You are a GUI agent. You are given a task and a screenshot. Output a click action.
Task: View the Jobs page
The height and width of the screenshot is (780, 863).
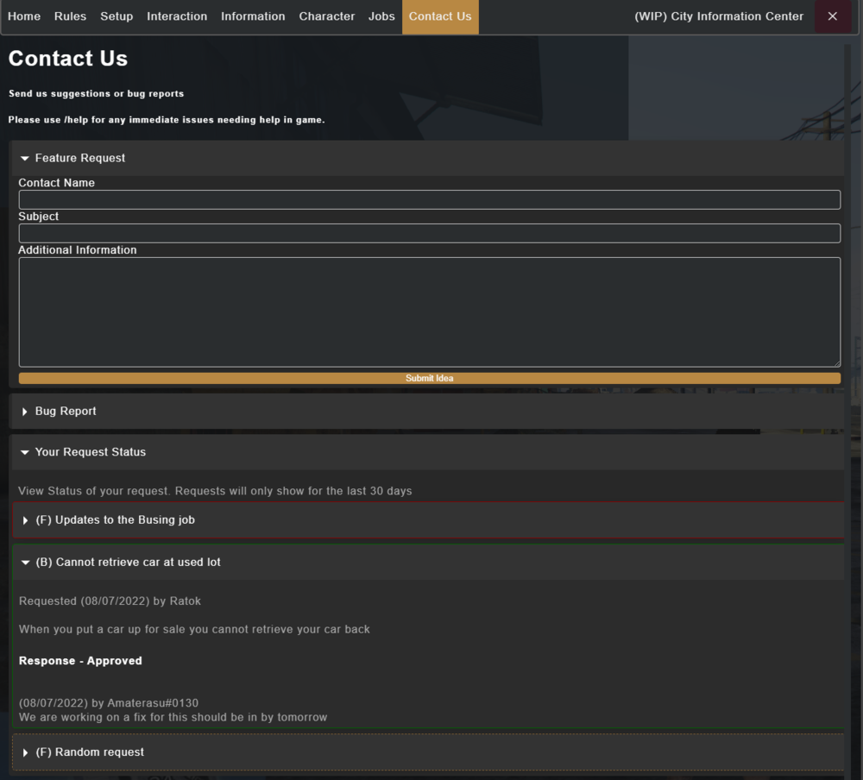[381, 16]
